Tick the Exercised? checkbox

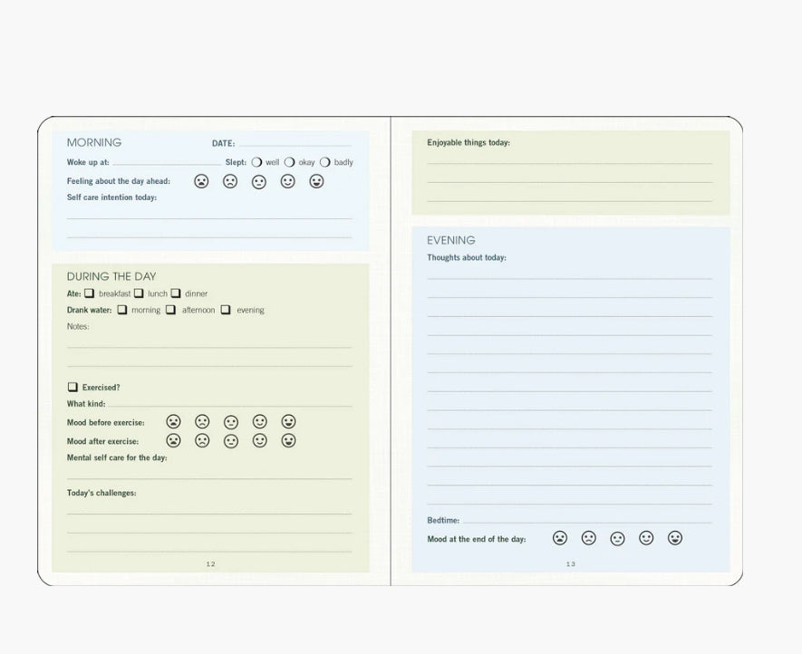coord(72,387)
